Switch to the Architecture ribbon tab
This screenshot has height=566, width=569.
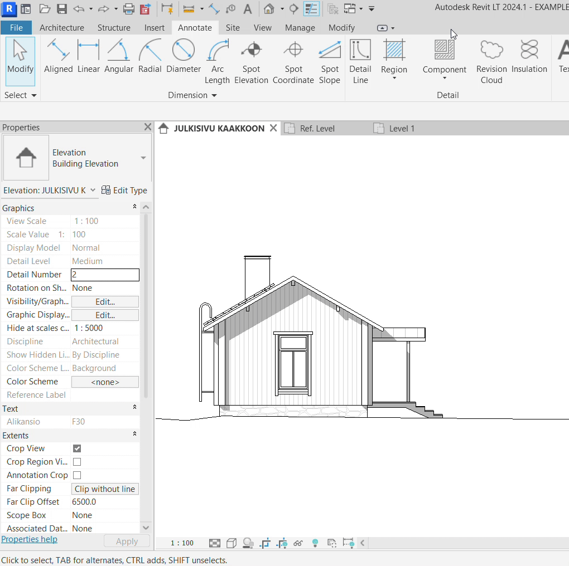coord(62,27)
